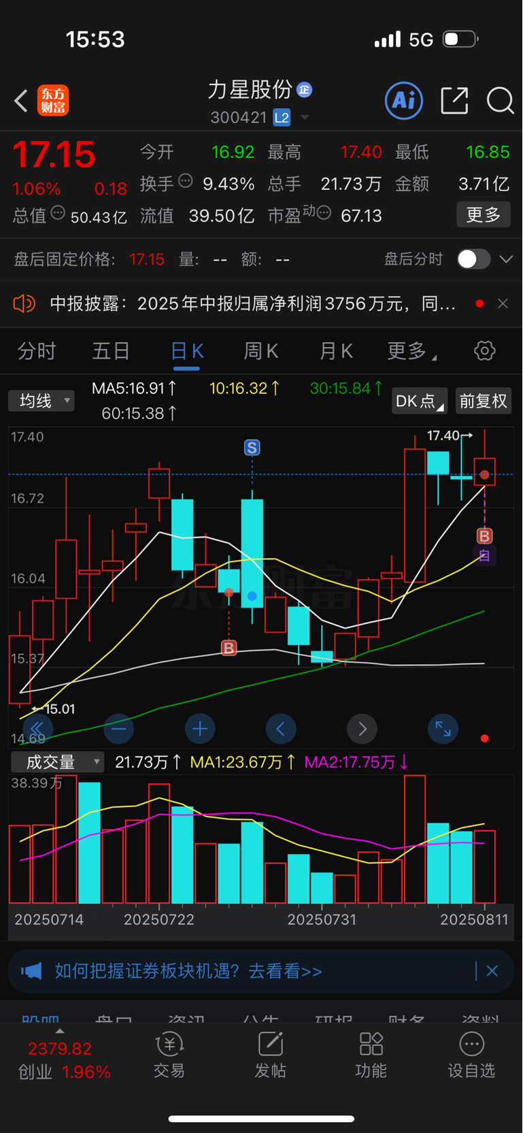523x1133 pixels.
Task: Tap the stock code 300421
Action: point(239,118)
